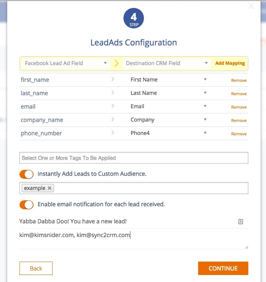Expand the First Name CRM field dropdown
Image resolution: width=266 pixels, height=282 pixels.
coord(205,80)
